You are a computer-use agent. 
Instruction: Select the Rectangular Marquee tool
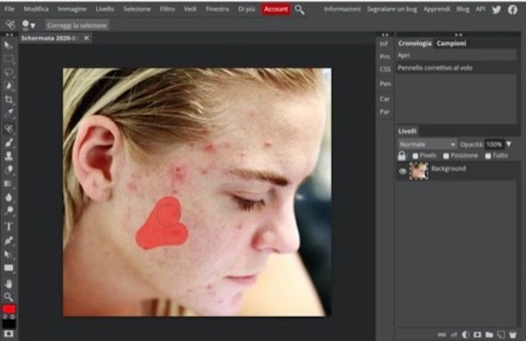(9, 59)
